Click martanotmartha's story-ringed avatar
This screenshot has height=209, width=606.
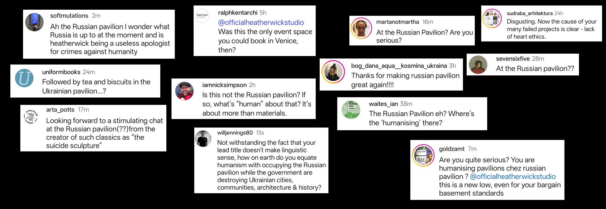tap(361, 28)
